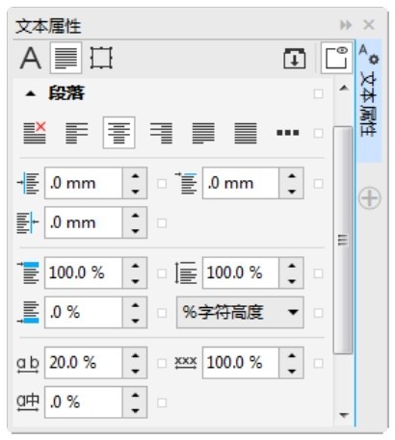Toggle the checkbox beside the alignment row
This screenshot has height=440, width=395.
(318, 133)
